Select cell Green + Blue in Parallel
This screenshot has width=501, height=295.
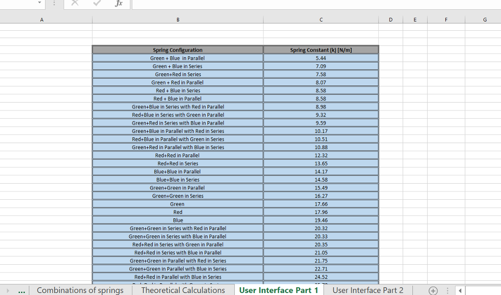click(178, 58)
